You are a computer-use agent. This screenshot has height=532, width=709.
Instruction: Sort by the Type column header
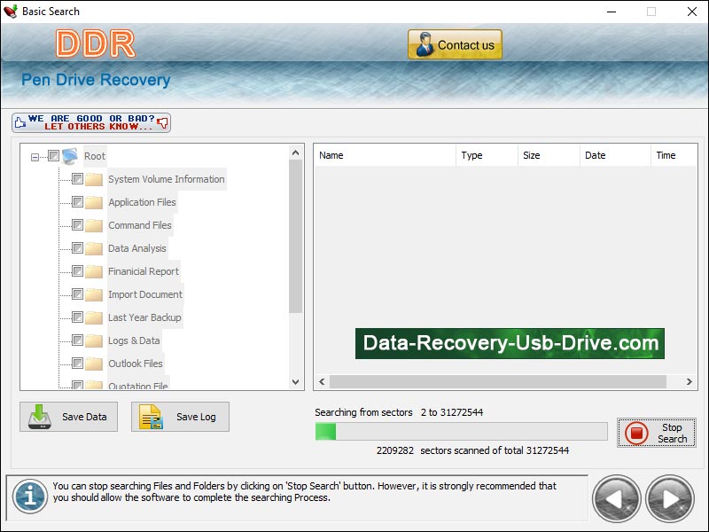[487, 155]
